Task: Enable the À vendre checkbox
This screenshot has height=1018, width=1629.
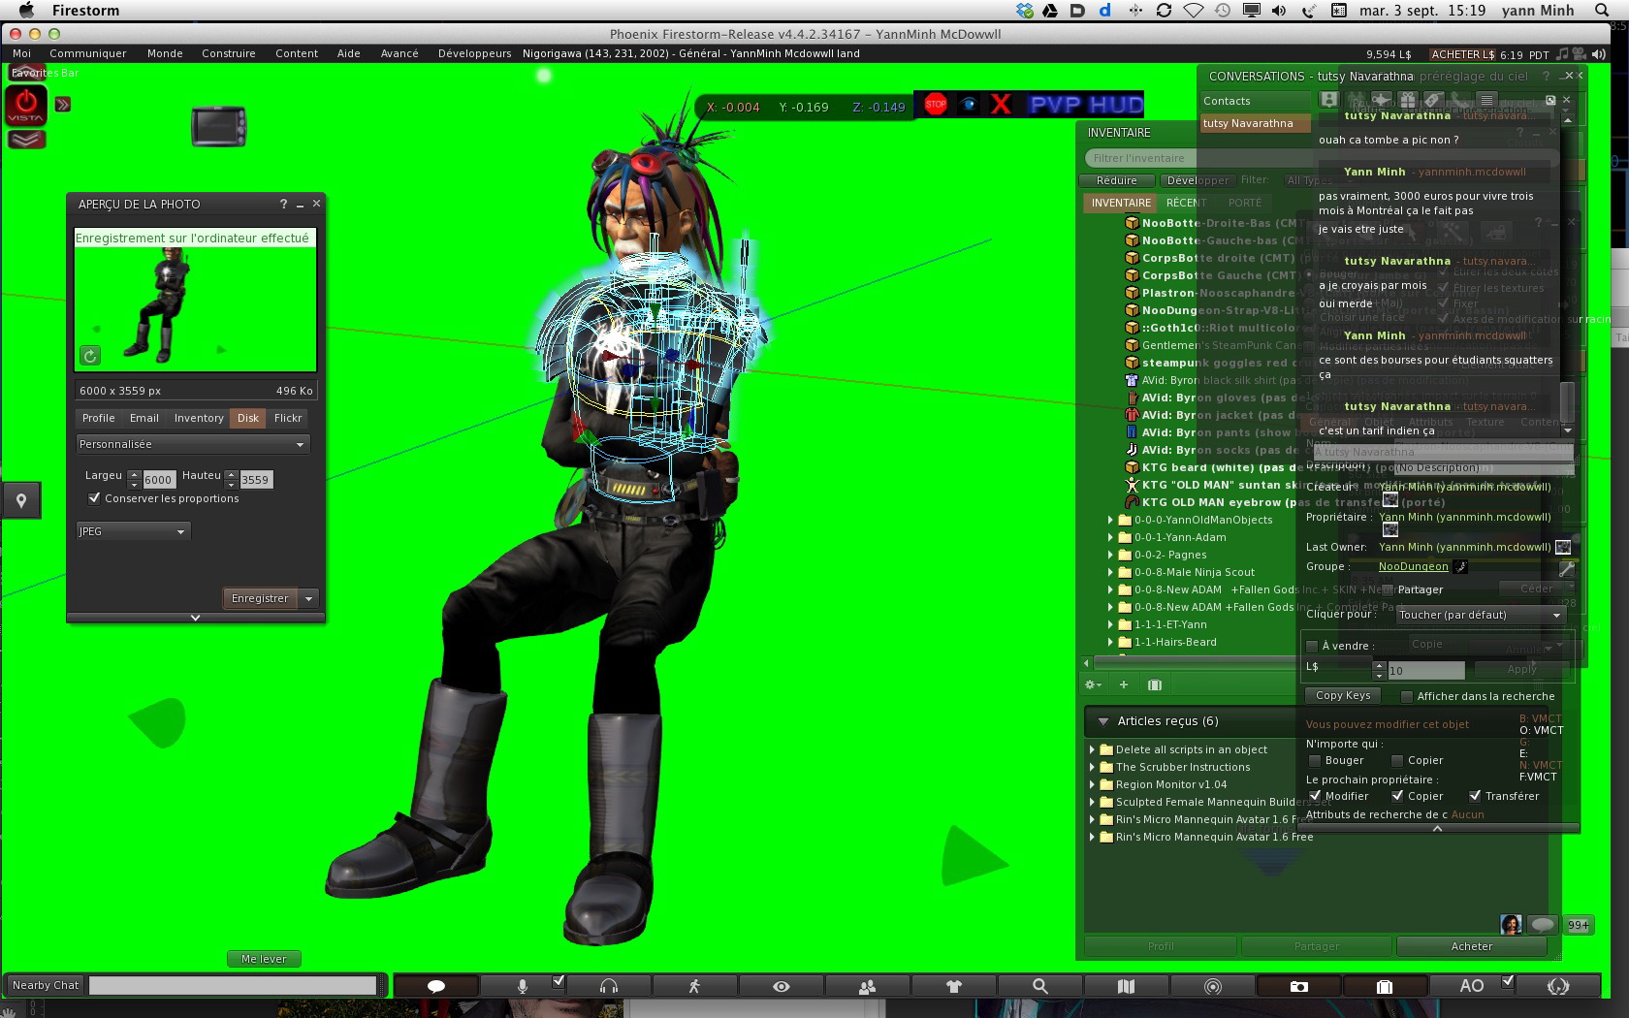Action: point(1312,646)
